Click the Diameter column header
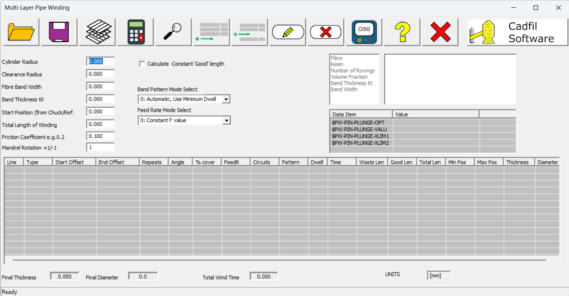569x296 pixels. [x=547, y=162]
